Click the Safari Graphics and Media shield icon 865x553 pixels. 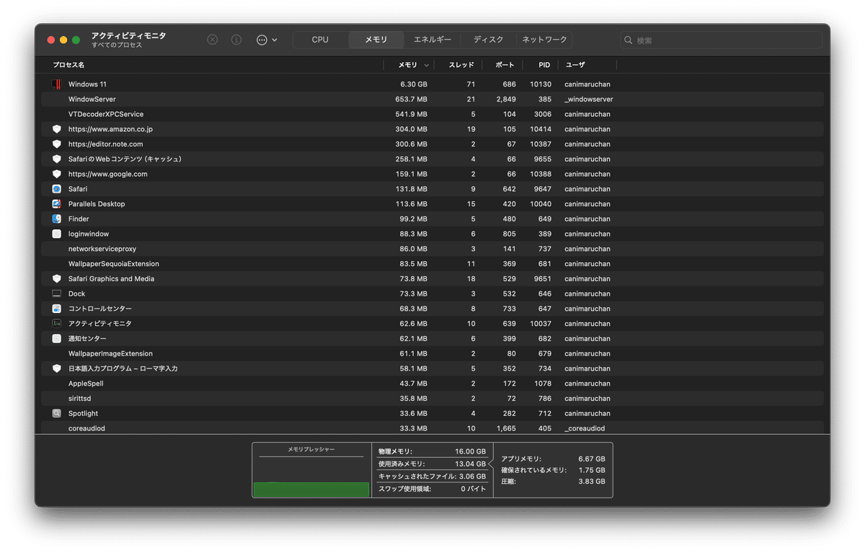click(x=56, y=279)
